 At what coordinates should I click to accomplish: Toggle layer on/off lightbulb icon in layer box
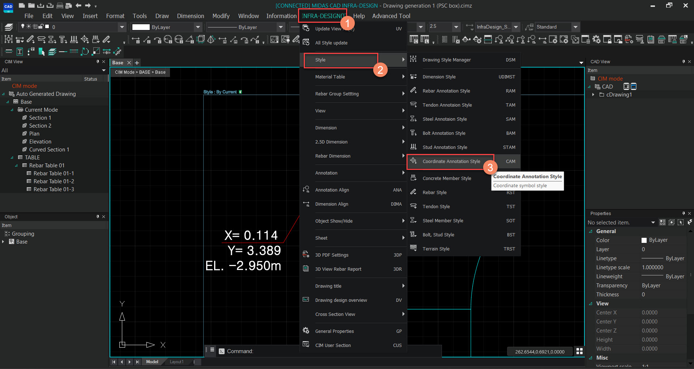(x=23, y=26)
